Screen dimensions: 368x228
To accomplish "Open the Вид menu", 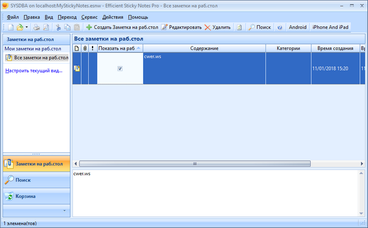I will pyautogui.click(x=49, y=17).
